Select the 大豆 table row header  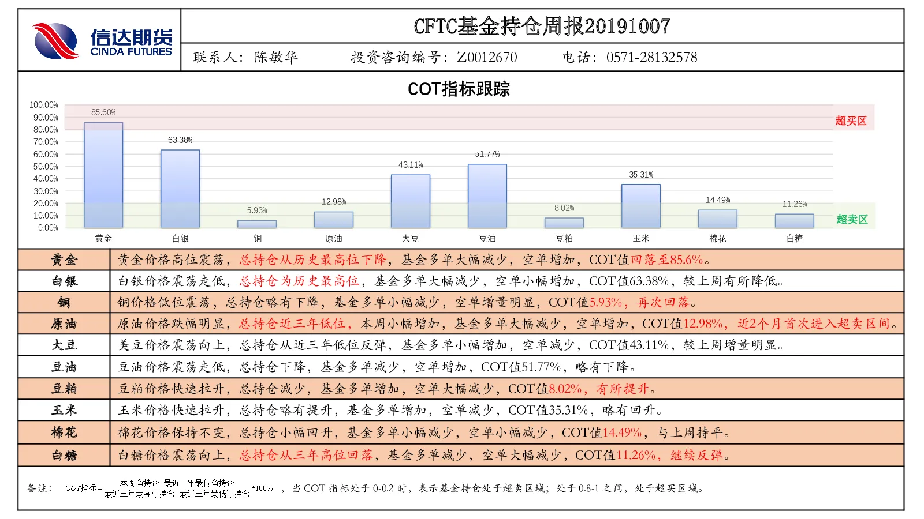pyautogui.click(x=64, y=345)
